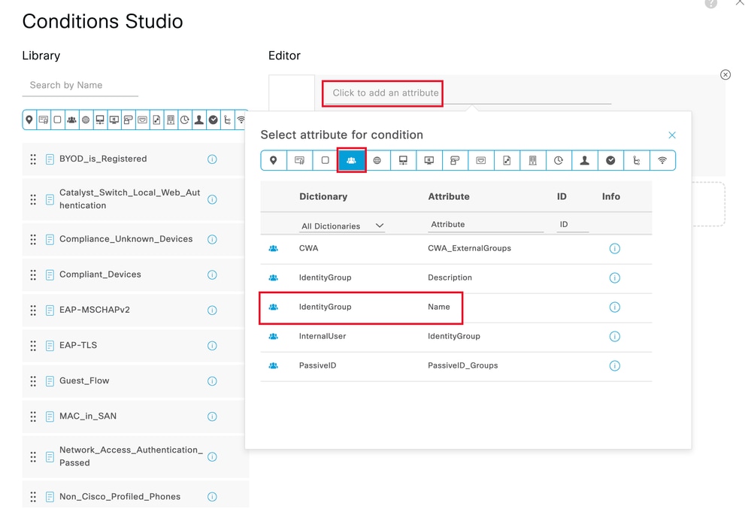Select the Windows monitor filter in attribute popup
Screen dimensions: 751x512
click(x=429, y=160)
